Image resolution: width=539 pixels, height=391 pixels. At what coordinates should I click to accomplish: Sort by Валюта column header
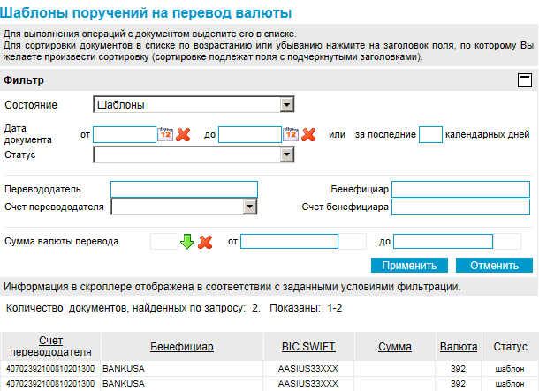click(459, 347)
